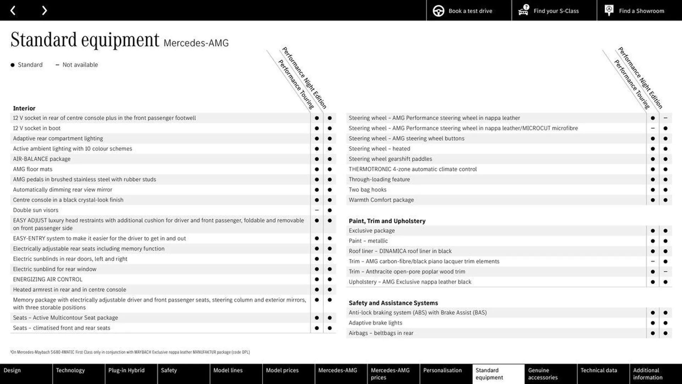Click Find your S-Class link

557,10
